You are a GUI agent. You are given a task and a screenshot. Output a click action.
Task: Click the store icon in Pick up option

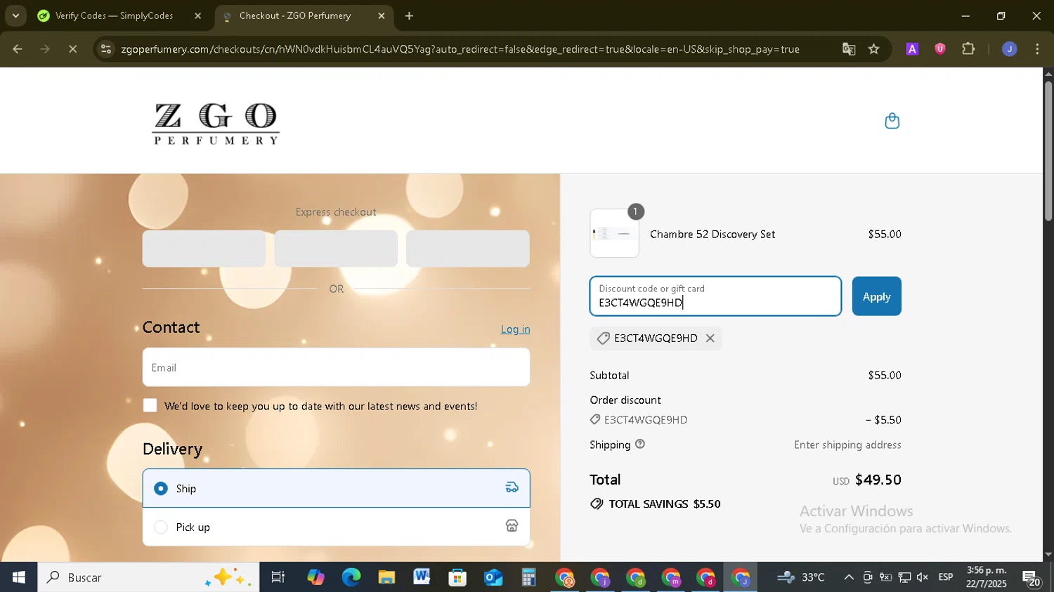point(512,526)
